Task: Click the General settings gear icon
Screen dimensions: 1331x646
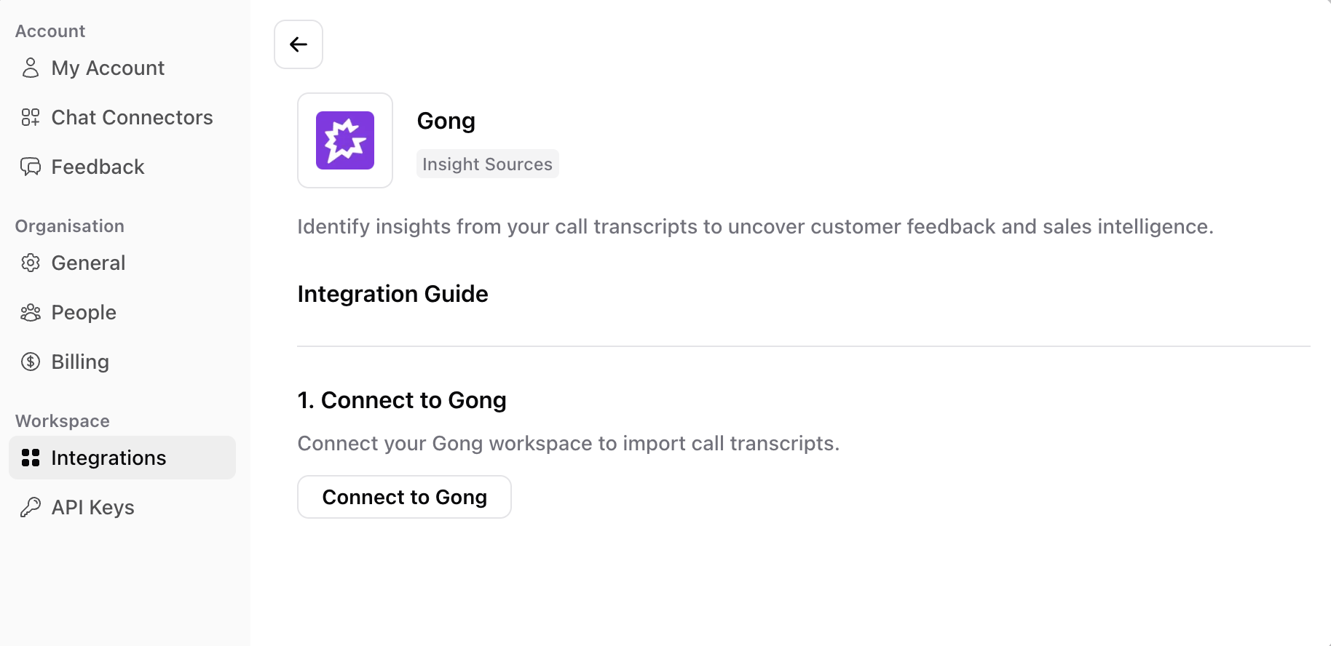Action: tap(31, 263)
